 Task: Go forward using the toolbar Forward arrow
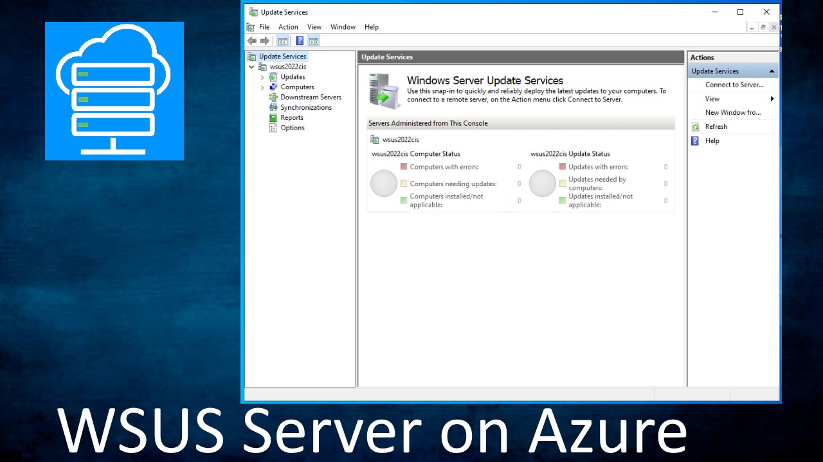[264, 41]
